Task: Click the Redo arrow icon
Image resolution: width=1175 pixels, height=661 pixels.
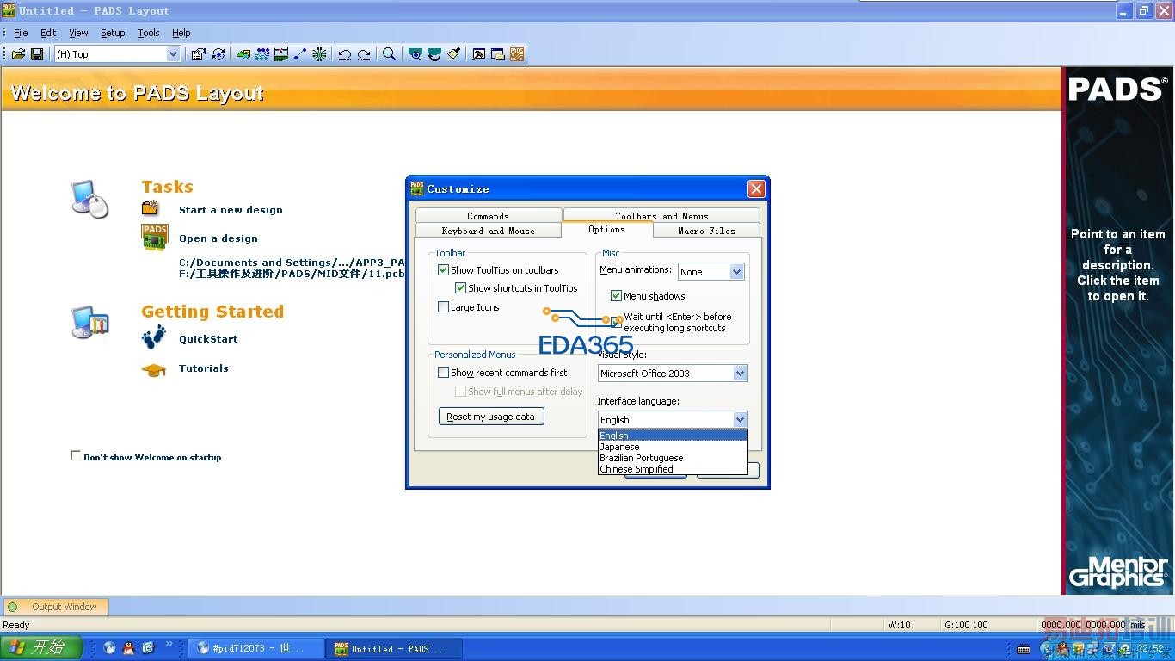Action: click(x=364, y=54)
